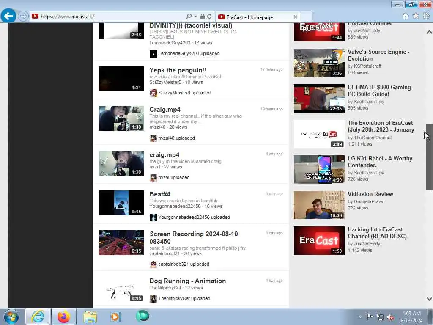Open the Windows Start menu orb
This screenshot has height=325, width=433.
[11, 317]
